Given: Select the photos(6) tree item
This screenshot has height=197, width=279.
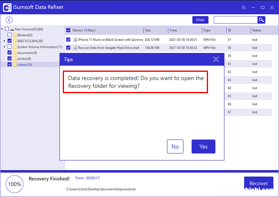Looking at the screenshot, I should coord(24,59).
